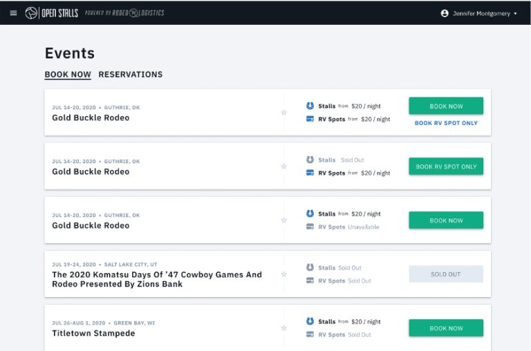Switch to the Reservations tab
Screen dimensions: 531x351
click(x=131, y=75)
